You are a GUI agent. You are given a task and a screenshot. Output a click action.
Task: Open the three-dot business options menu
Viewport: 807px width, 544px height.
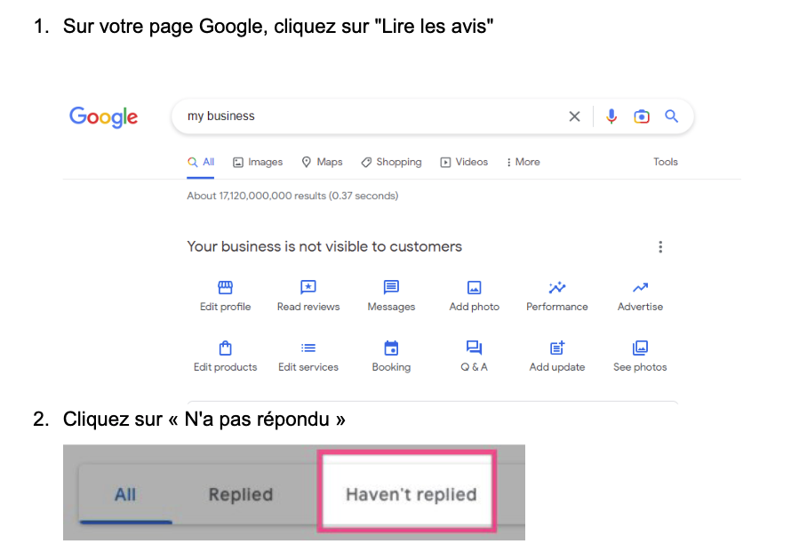point(660,247)
